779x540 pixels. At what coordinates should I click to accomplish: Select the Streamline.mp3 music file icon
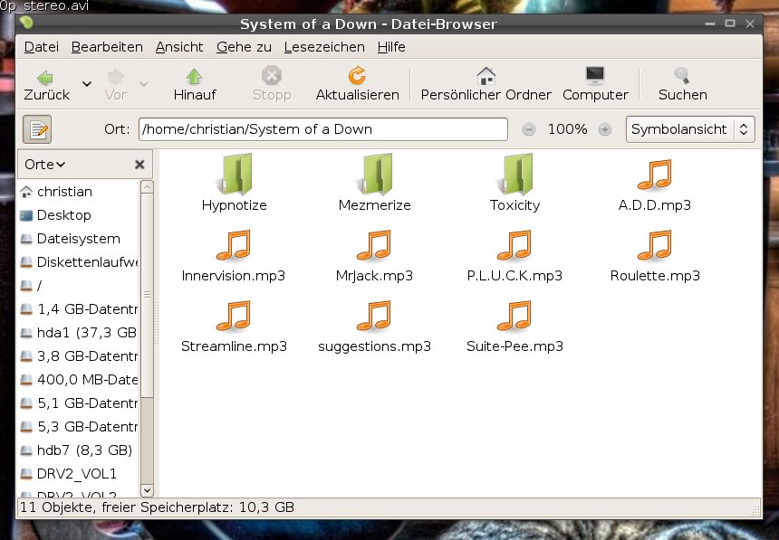234,316
